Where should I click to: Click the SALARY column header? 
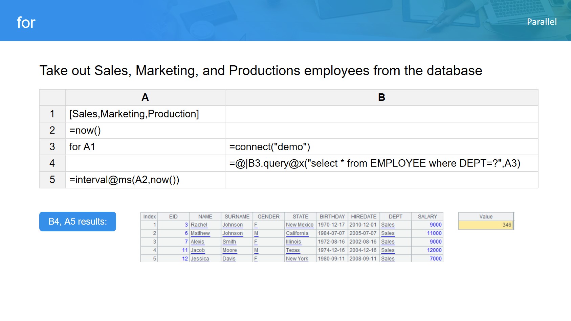click(427, 216)
